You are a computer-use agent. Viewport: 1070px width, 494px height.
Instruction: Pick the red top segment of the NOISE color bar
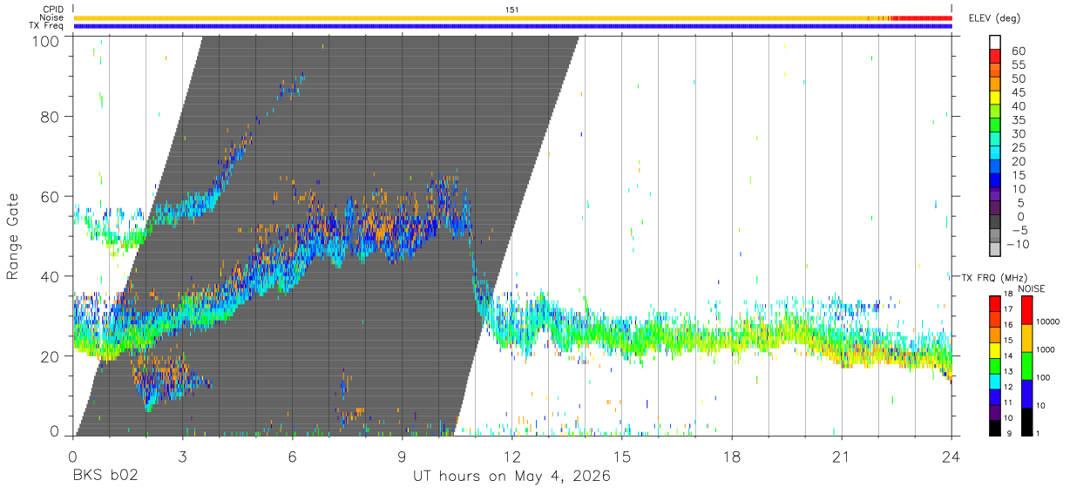click(x=1026, y=310)
